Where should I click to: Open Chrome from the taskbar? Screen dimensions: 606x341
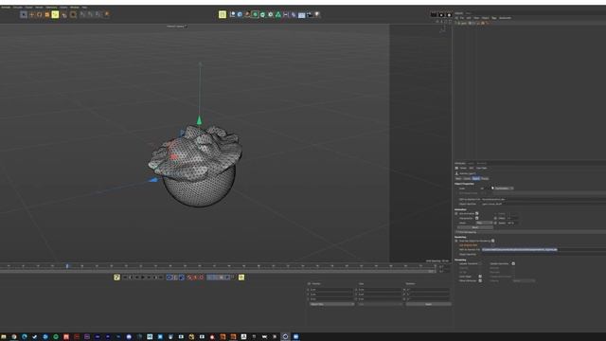tap(14, 337)
